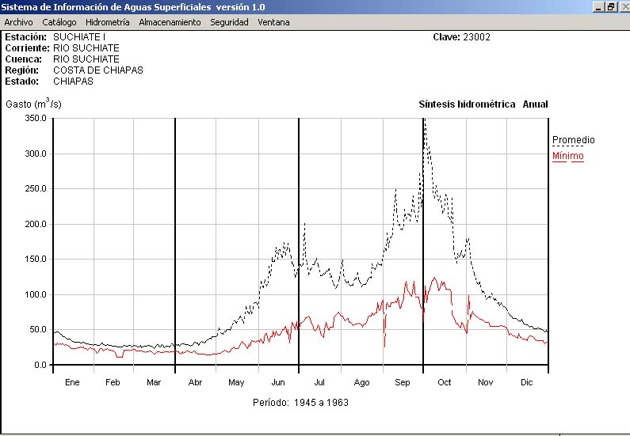The height and width of the screenshot is (436, 630).
Task: Click the 350.0 value on Y axis
Action: (36, 118)
